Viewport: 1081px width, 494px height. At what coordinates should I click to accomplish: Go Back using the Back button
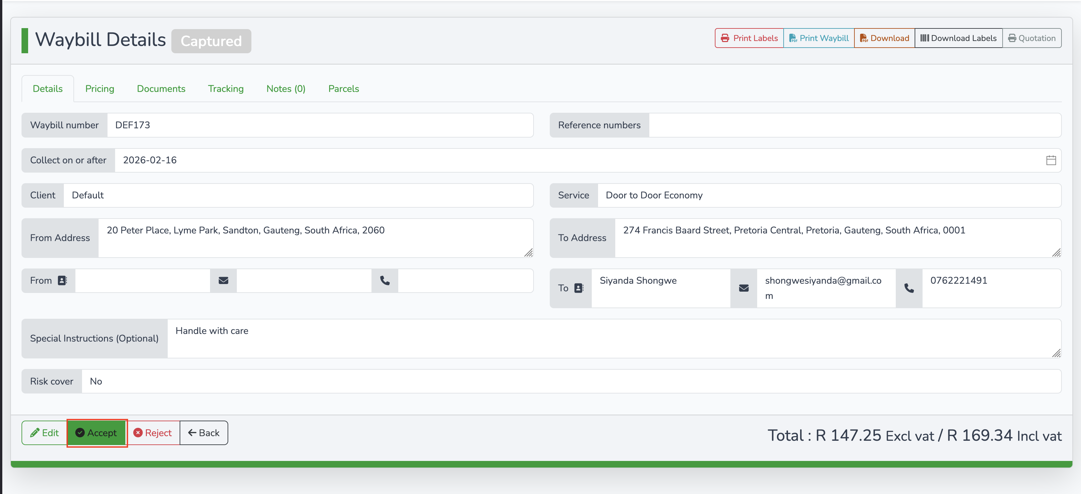204,433
